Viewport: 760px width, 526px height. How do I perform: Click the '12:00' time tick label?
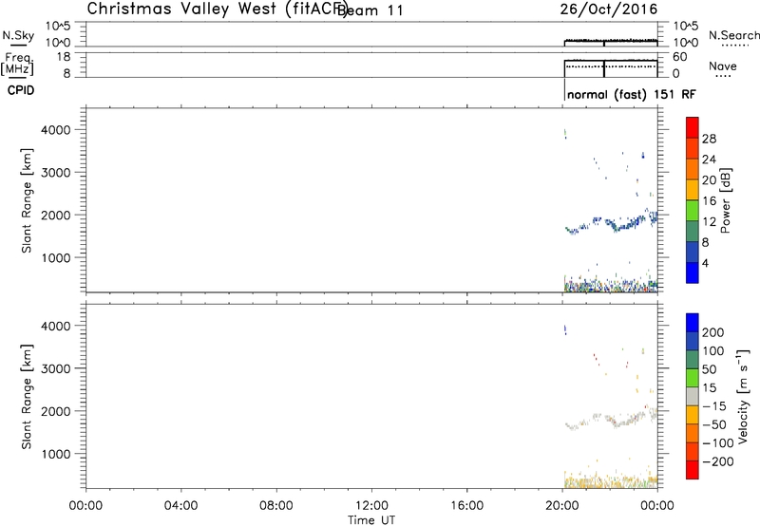click(x=371, y=506)
